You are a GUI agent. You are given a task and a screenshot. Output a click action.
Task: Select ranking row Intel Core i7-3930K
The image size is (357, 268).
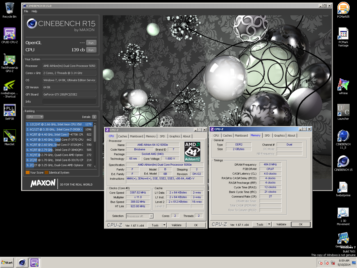[x=59, y=129]
